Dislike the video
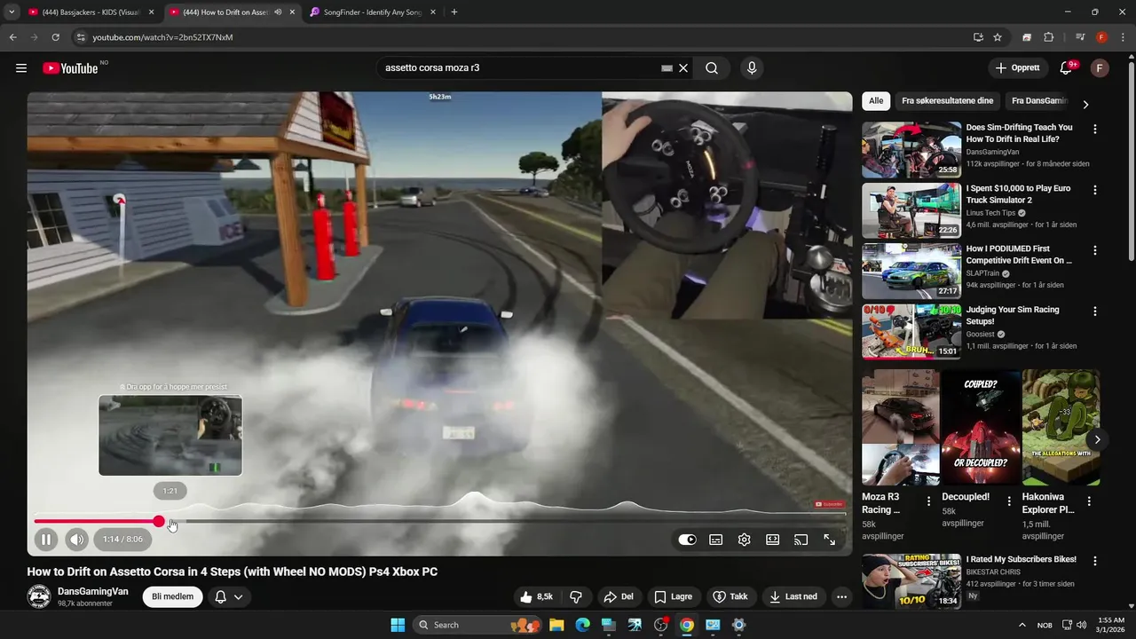 pyautogui.click(x=575, y=596)
